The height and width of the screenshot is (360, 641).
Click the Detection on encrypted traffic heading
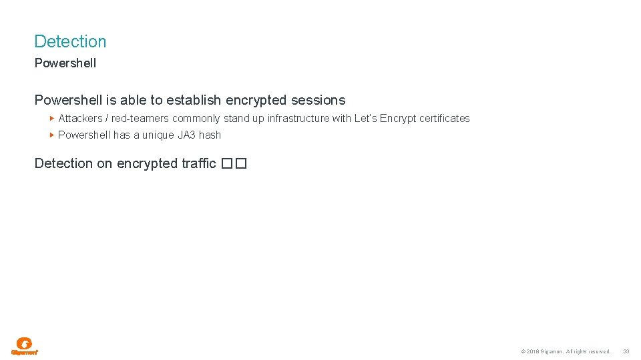click(125, 164)
